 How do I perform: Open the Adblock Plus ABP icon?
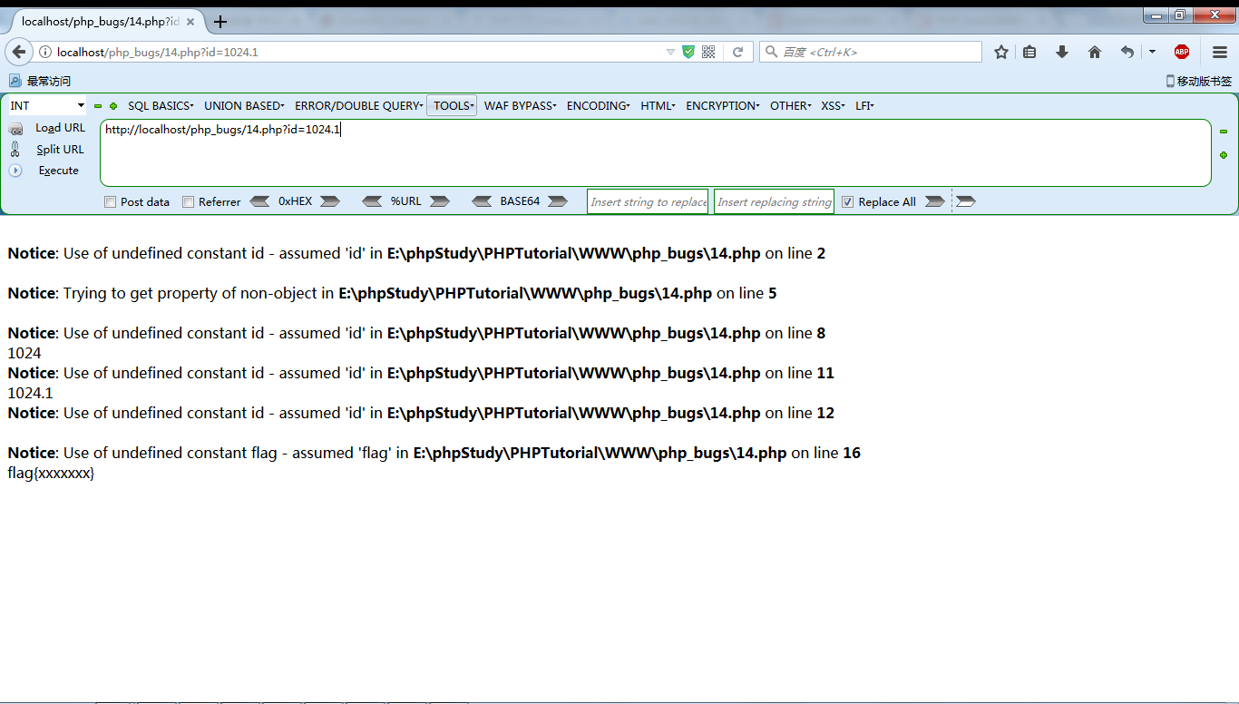coord(1181,52)
